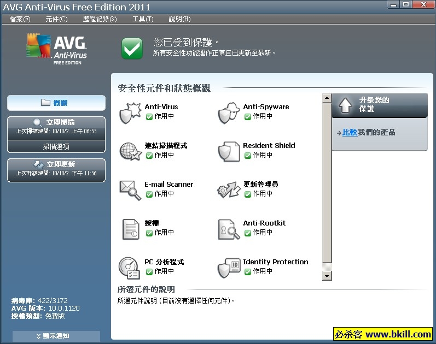Screen dimensions: 436x344
Task: Open the 檔案(F) menu
Action: coord(20,19)
